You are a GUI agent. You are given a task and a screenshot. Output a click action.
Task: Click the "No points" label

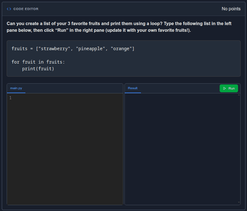tap(231, 9)
